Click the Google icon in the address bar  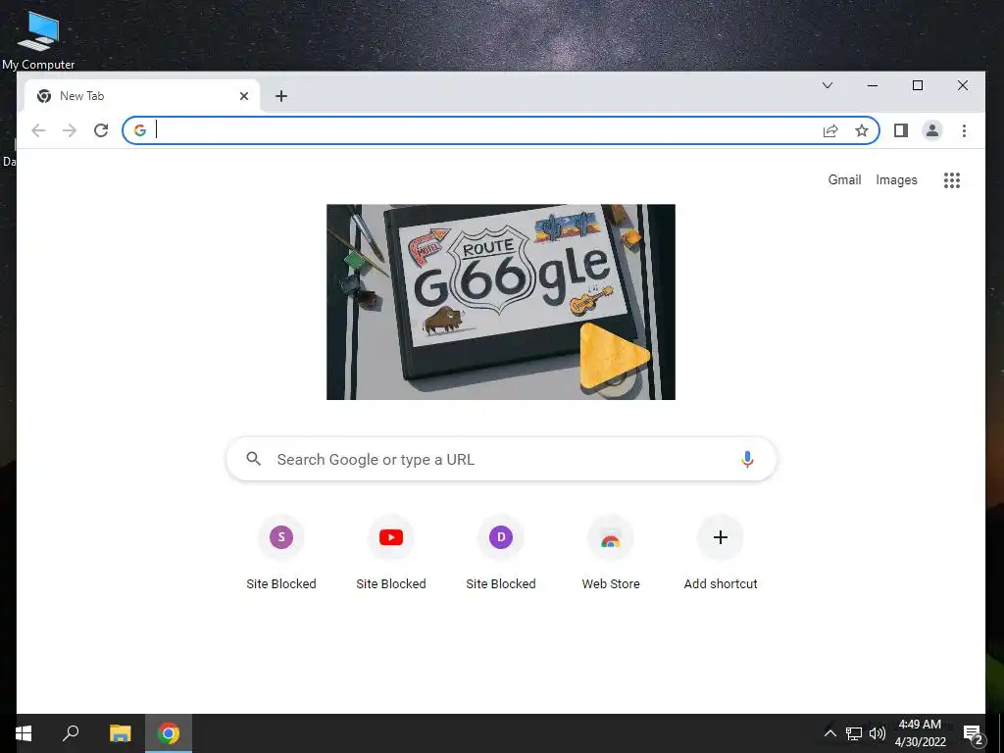tap(139, 130)
